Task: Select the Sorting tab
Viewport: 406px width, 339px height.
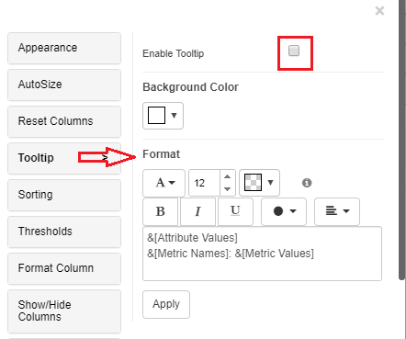Action: click(64, 195)
